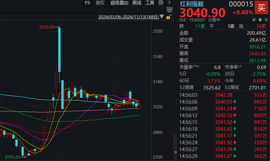
Task: Select tick row at 14:56:03
Action: point(223,95)
